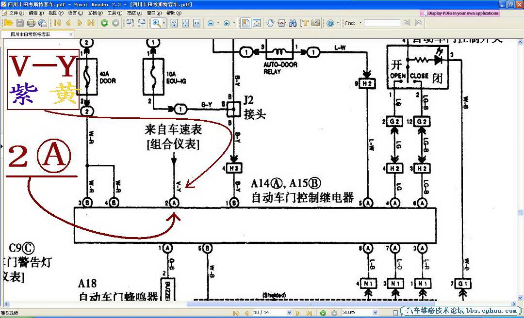This screenshot has height=318, width=524.
Task: Go to previous page in status bar
Action: coord(246,313)
